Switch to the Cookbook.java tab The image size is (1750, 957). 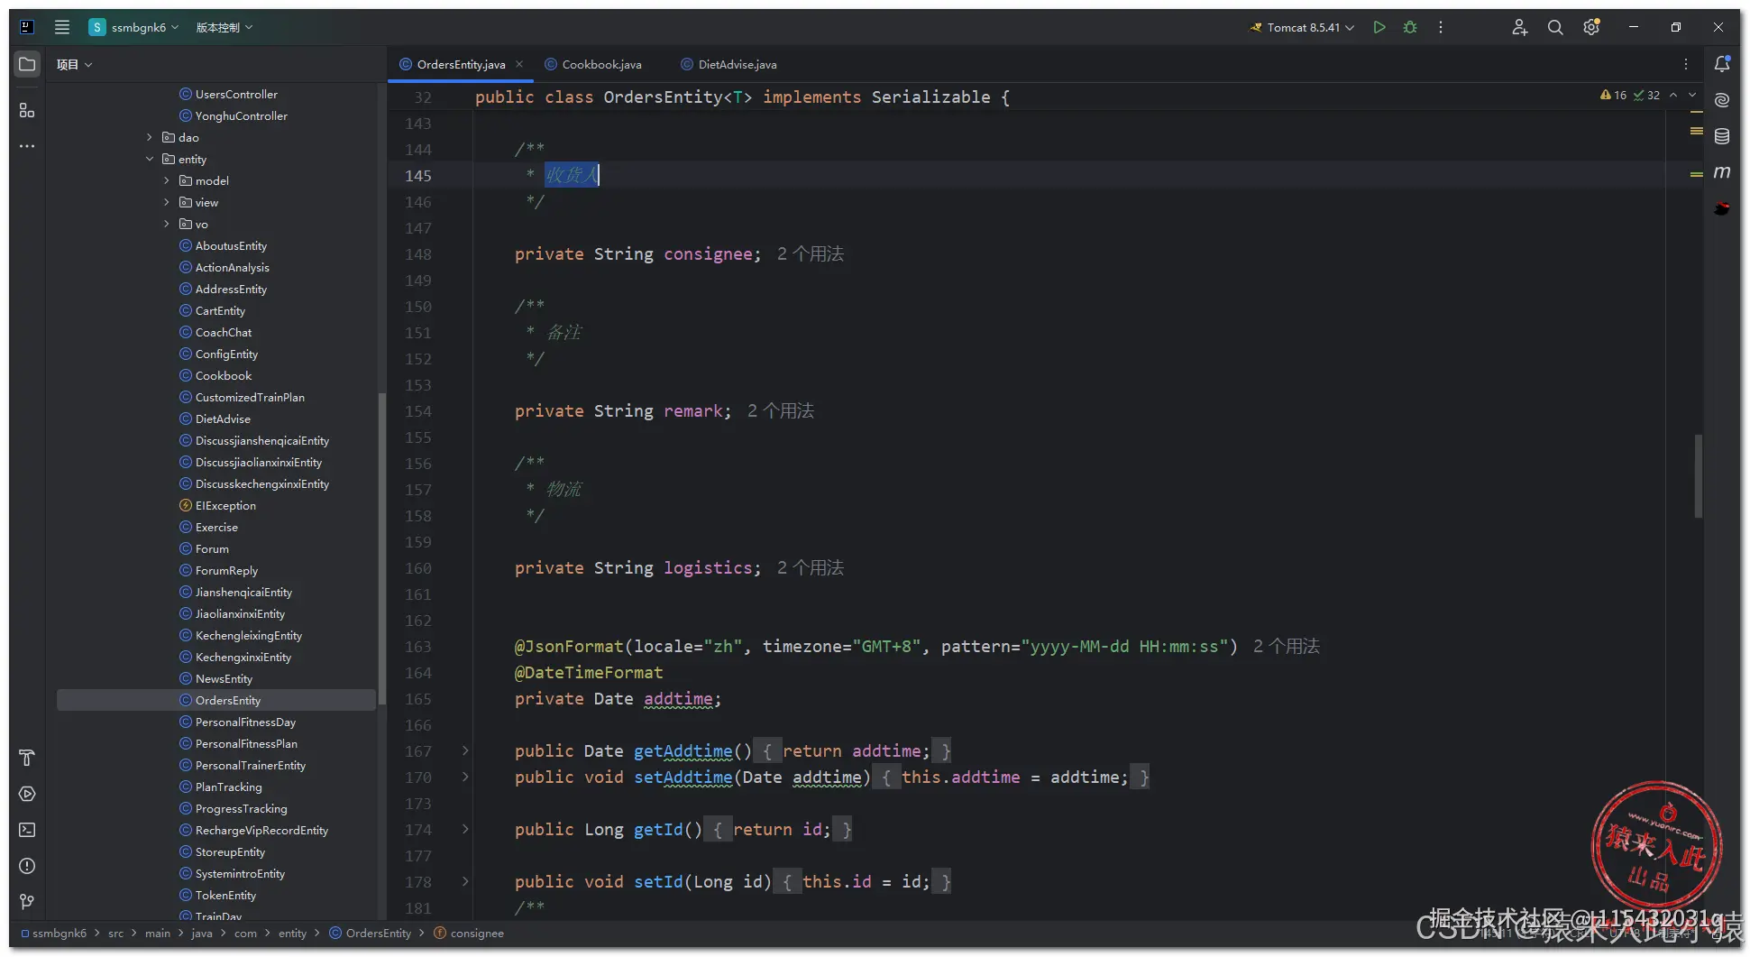pos(601,64)
